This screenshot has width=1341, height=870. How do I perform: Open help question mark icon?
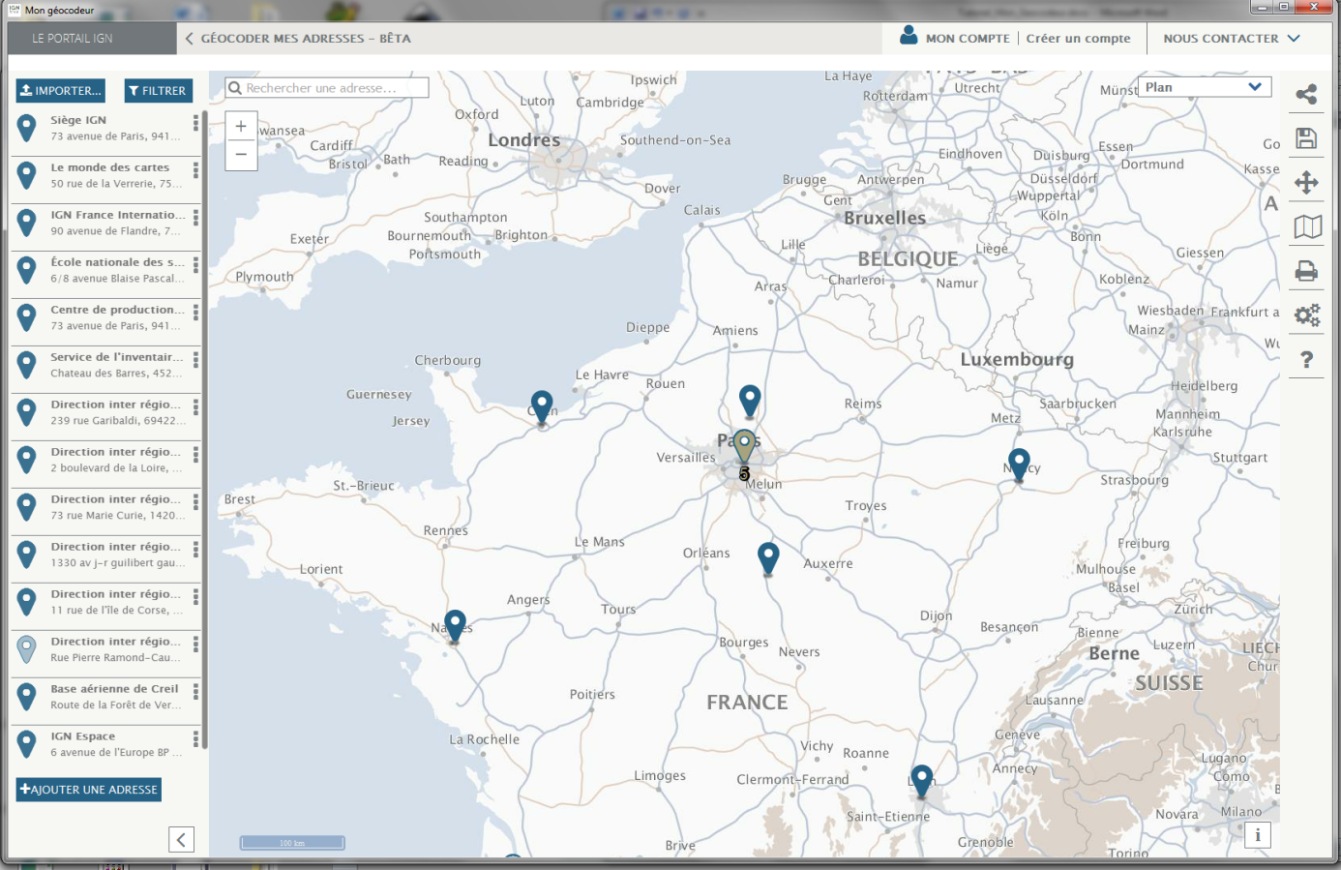1306,359
